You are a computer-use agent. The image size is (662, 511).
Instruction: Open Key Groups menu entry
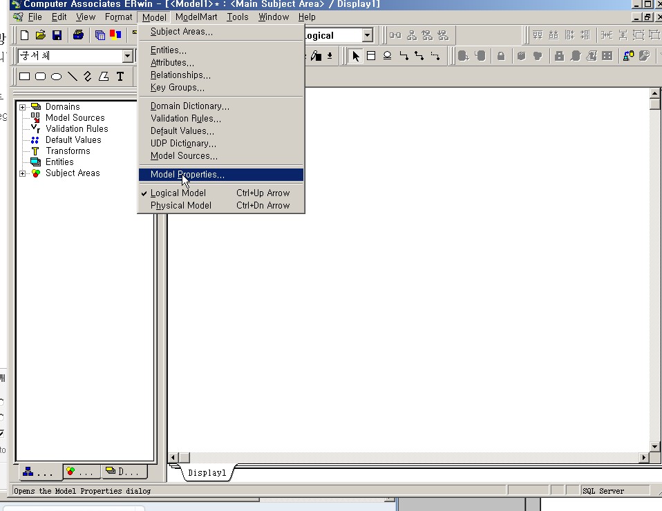[x=221, y=87]
